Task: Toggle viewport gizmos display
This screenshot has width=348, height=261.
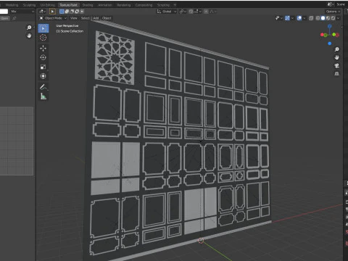Action: (x=287, y=18)
